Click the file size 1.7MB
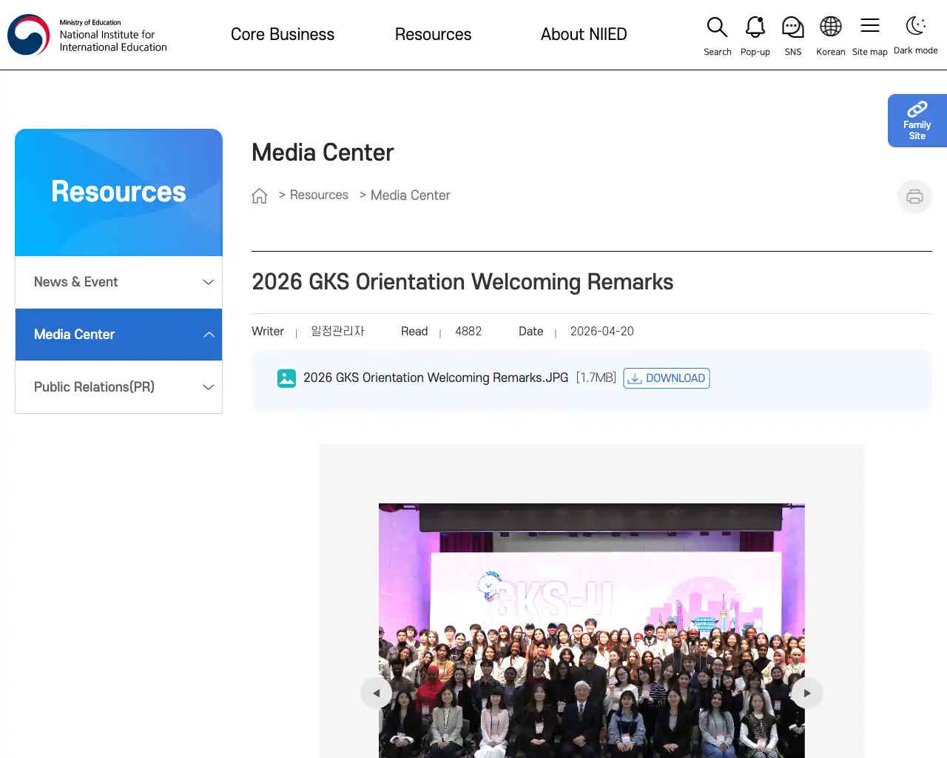Image resolution: width=947 pixels, height=758 pixels. coord(596,378)
